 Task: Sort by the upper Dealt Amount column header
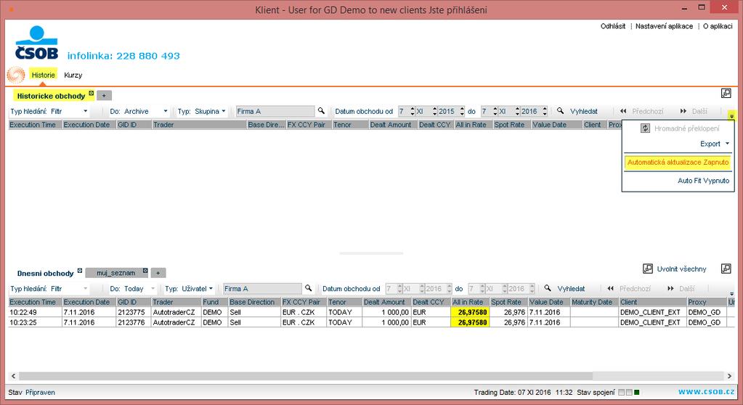tap(392, 125)
